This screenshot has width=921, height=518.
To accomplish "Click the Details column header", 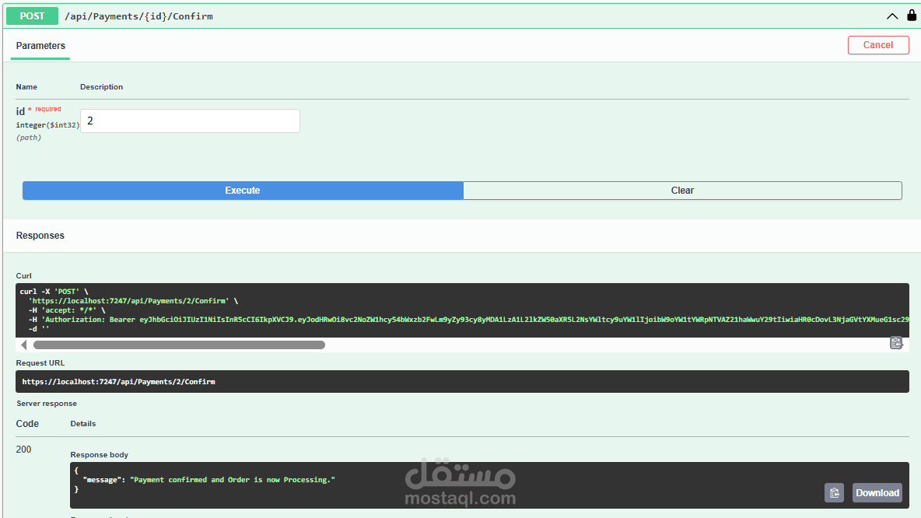I will 82,423.
